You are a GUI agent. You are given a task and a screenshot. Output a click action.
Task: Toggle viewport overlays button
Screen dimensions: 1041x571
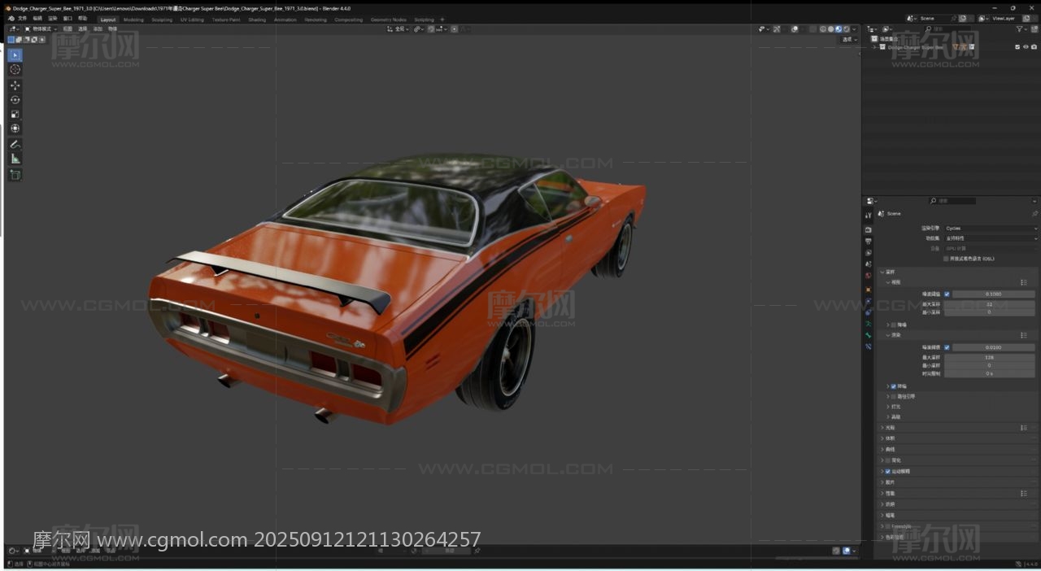[795, 29]
